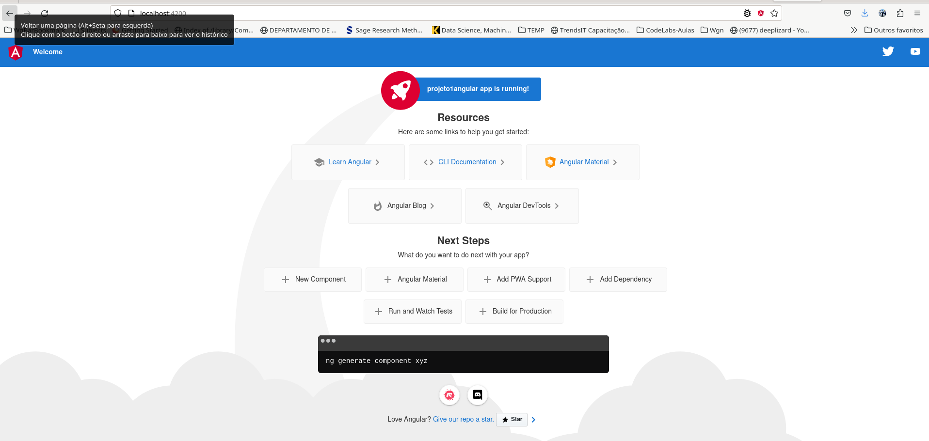The height and width of the screenshot is (441, 929).
Task: Select the Run and Watch Tests button
Action: click(x=413, y=312)
